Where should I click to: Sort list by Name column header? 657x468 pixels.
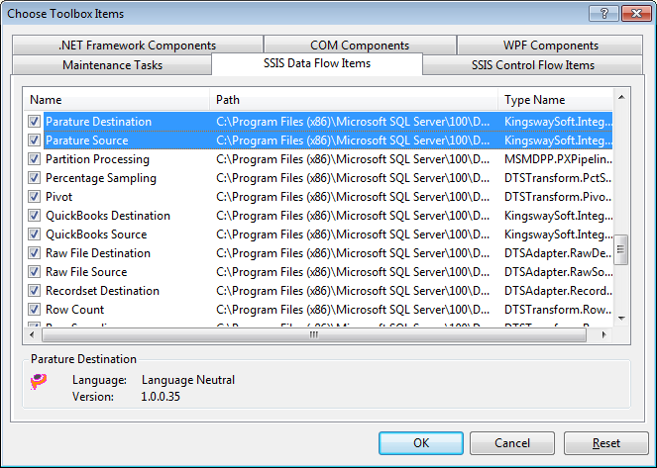pos(116,100)
